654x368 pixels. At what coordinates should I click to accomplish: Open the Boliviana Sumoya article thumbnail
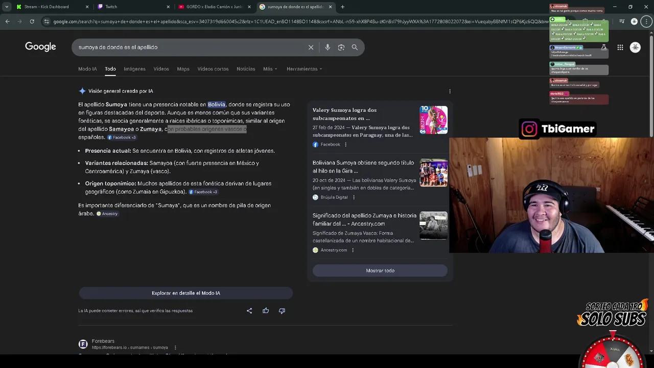tap(433, 173)
